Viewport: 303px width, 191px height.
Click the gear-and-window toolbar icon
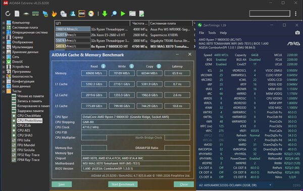64,14
